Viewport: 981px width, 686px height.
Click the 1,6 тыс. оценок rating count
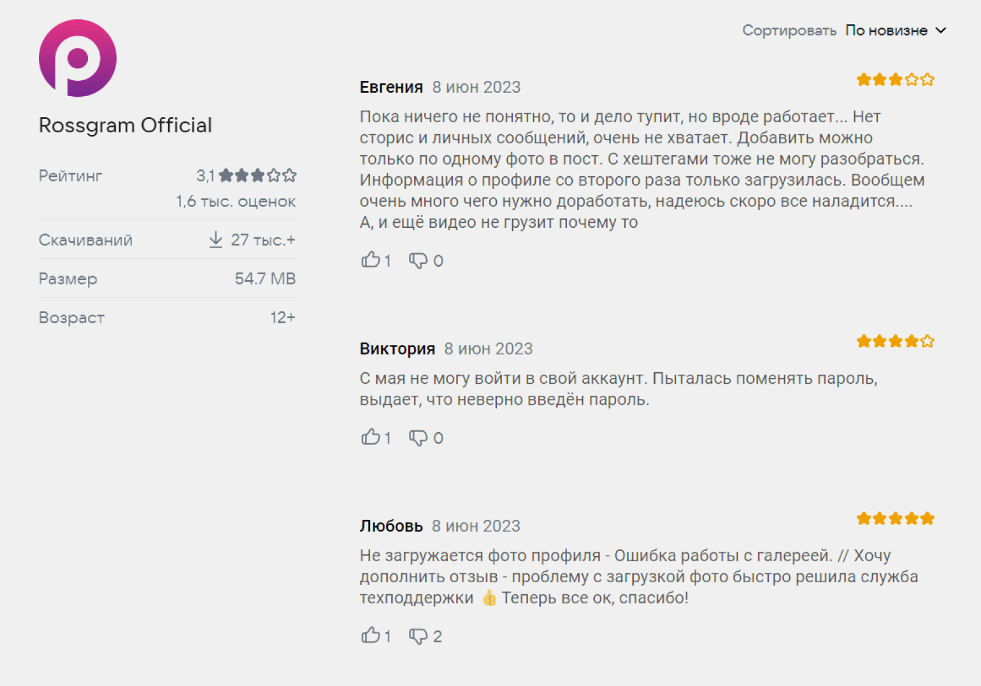pos(236,202)
